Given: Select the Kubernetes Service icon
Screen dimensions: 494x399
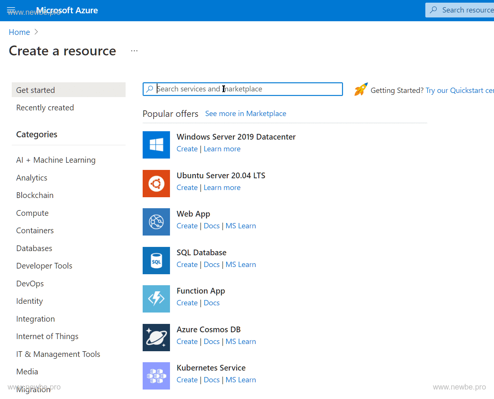Looking at the screenshot, I should tap(156, 376).
